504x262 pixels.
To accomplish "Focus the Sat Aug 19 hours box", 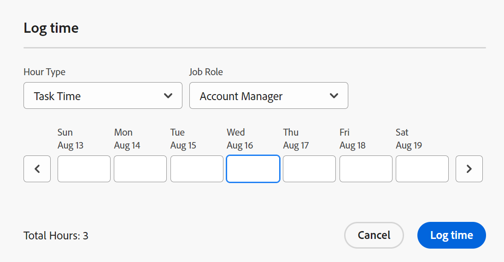I will pos(422,169).
